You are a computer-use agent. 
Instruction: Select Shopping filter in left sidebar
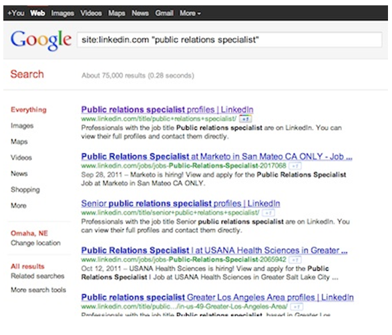[x=25, y=190]
